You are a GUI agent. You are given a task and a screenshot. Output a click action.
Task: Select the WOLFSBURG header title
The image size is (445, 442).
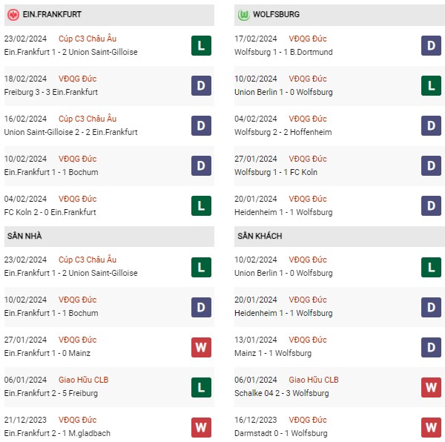[276, 14]
